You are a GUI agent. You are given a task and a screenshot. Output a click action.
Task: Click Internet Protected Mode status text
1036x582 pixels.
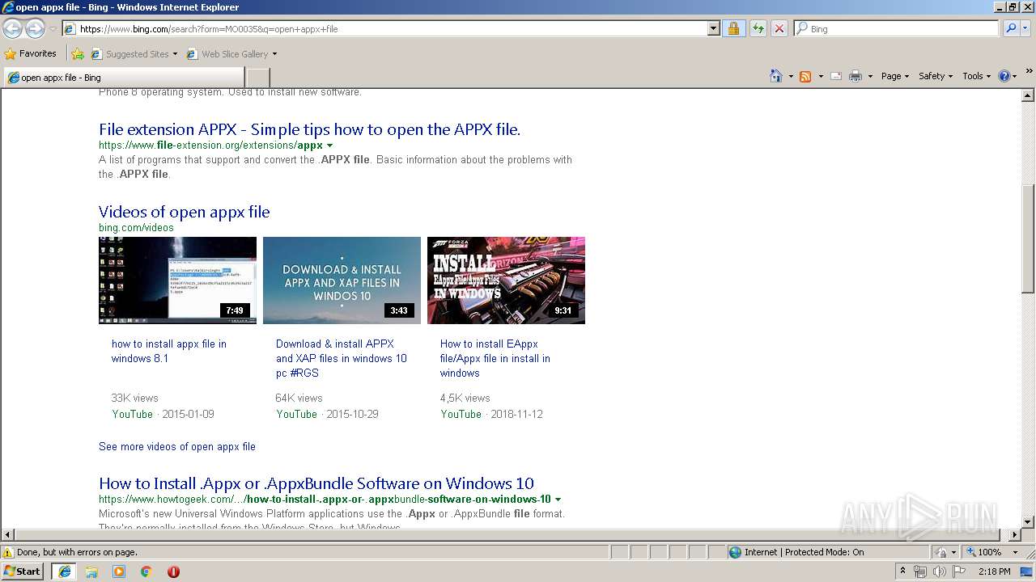804,552
